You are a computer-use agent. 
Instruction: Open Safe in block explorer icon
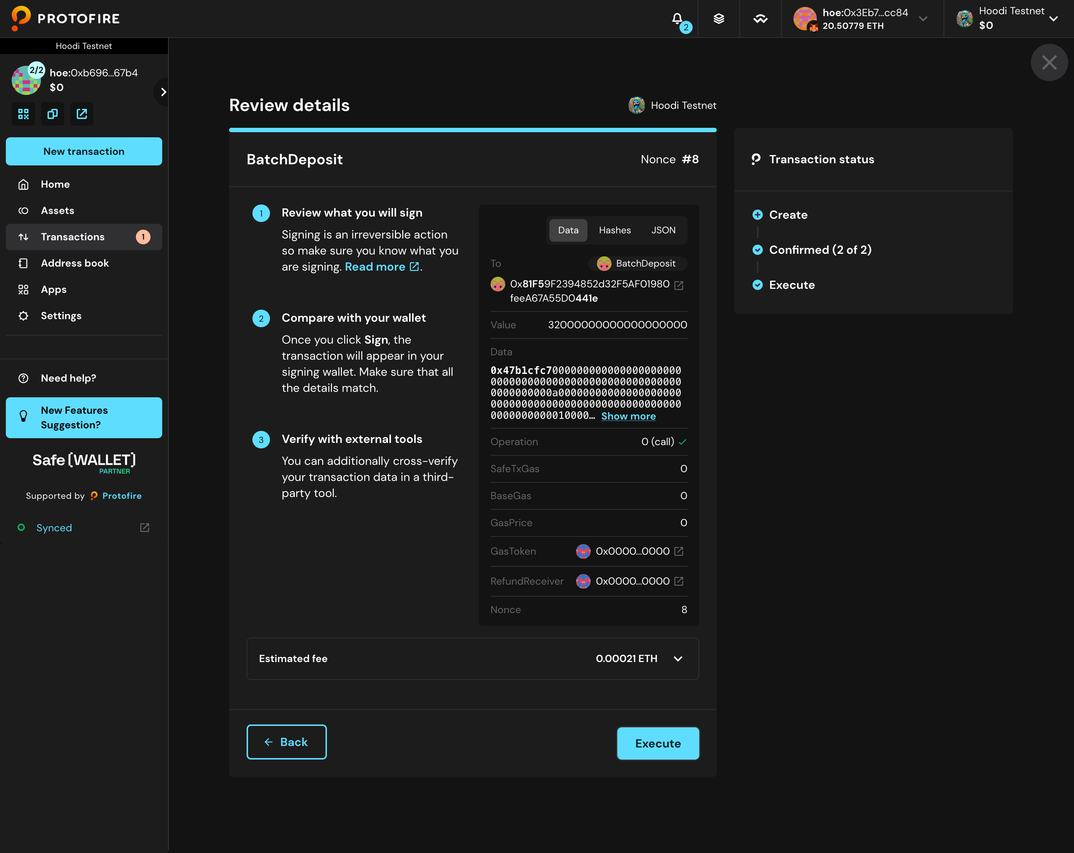(x=82, y=114)
